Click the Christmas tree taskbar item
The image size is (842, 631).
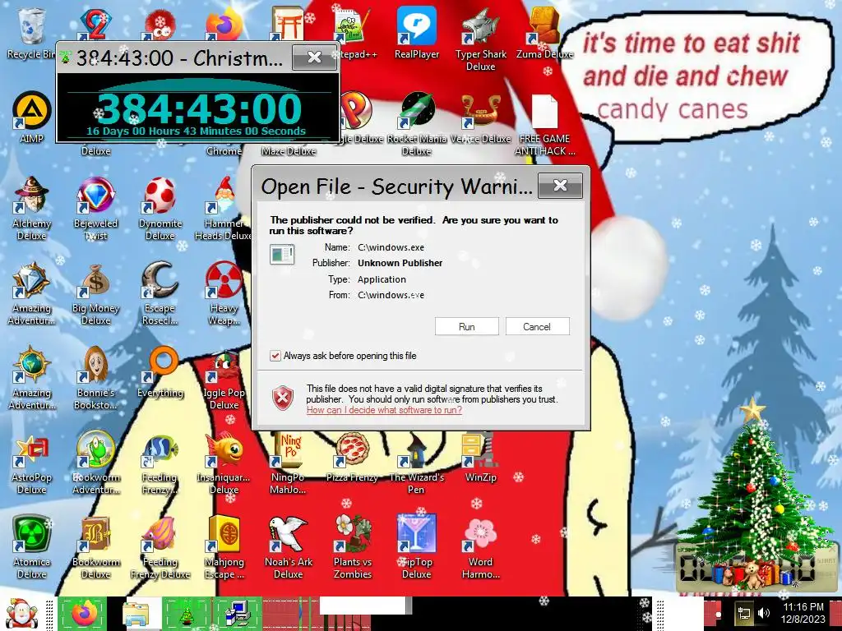click(x=187, y=614)
